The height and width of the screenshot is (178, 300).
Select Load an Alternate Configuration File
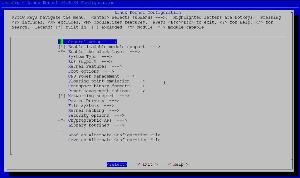coord(114,135)
